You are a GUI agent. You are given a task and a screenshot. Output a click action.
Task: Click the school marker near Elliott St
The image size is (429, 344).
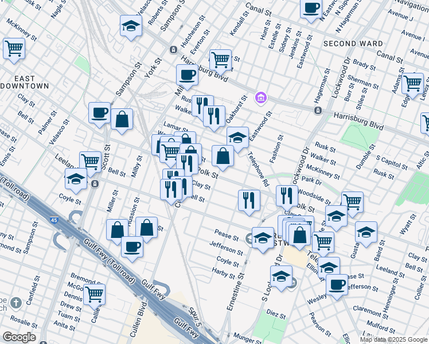(329, 269)
